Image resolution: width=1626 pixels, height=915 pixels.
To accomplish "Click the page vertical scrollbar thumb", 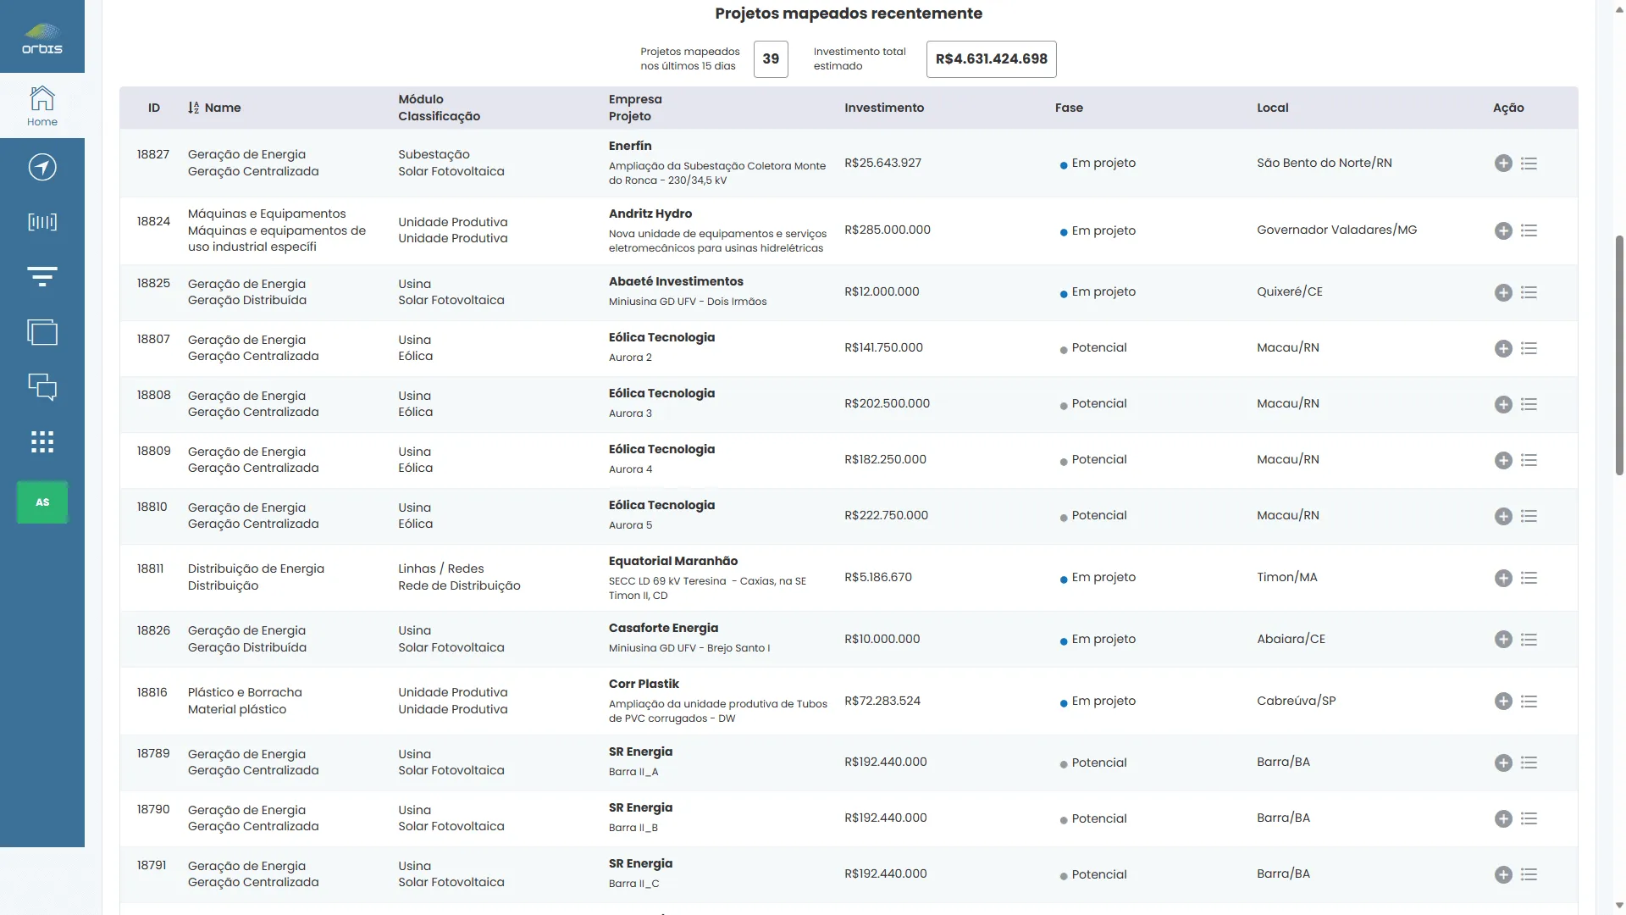I will 1619,354.
